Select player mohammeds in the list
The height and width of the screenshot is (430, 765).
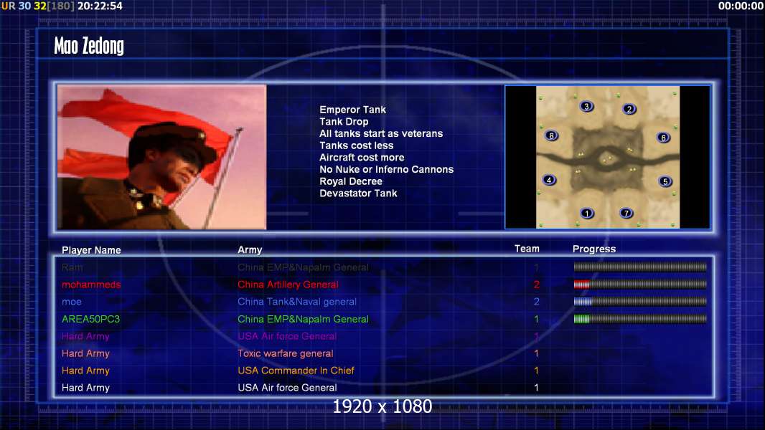[91, 285]
